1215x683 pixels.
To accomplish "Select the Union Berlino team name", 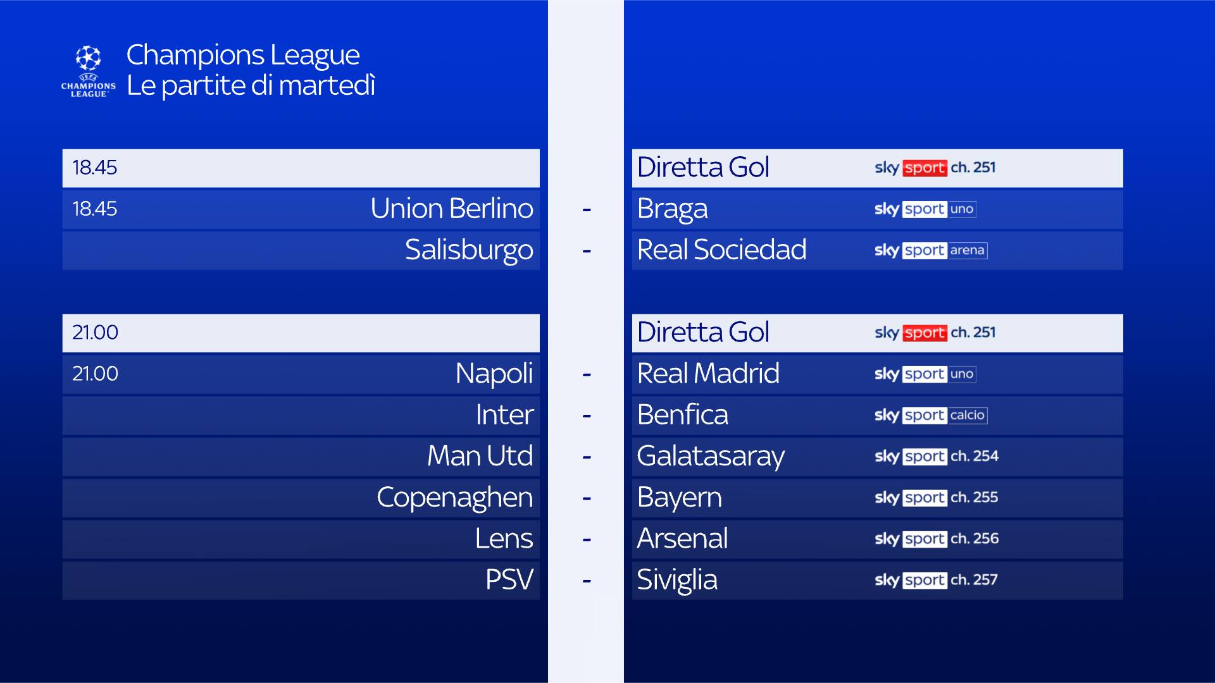I will pyautogui.click(x=451, y=209).
